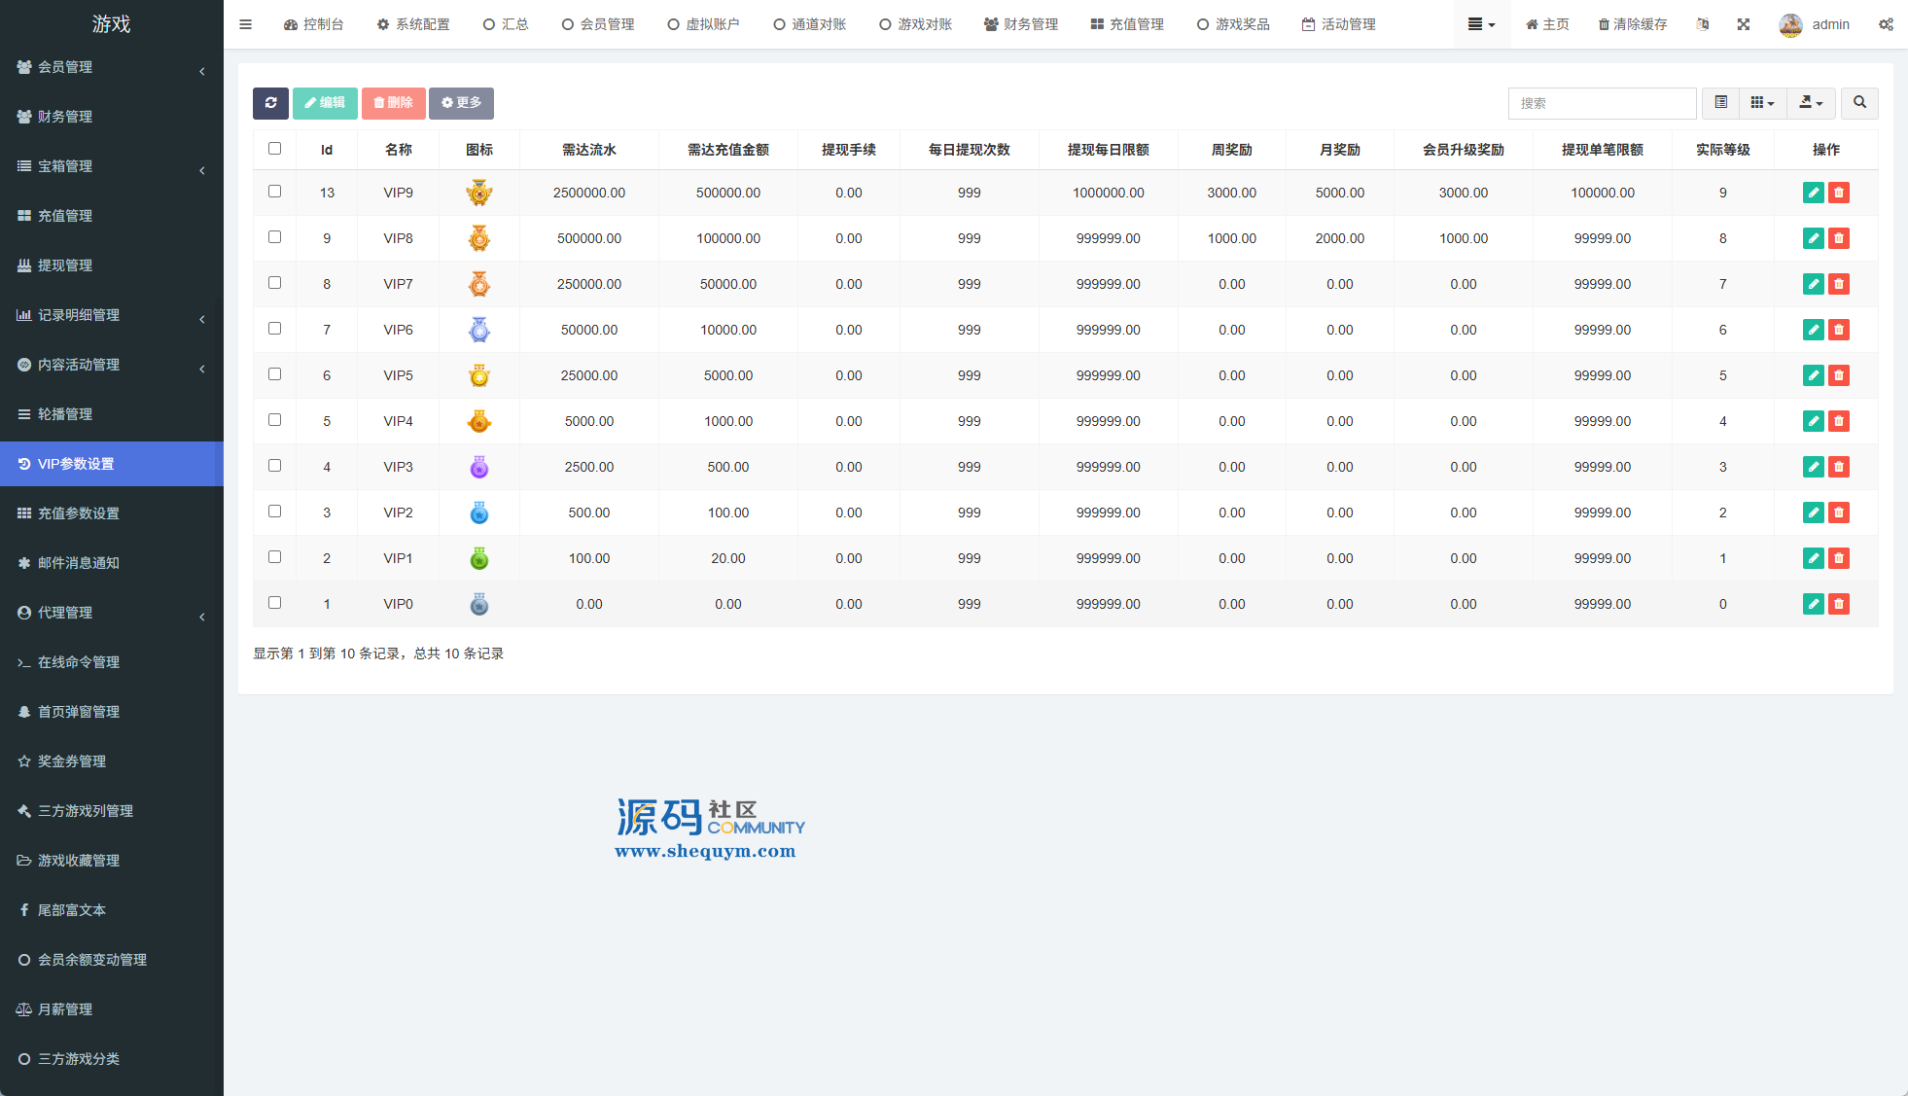
Task: Click the green edit icon for VIP9
Action: tap(1813, 193)
